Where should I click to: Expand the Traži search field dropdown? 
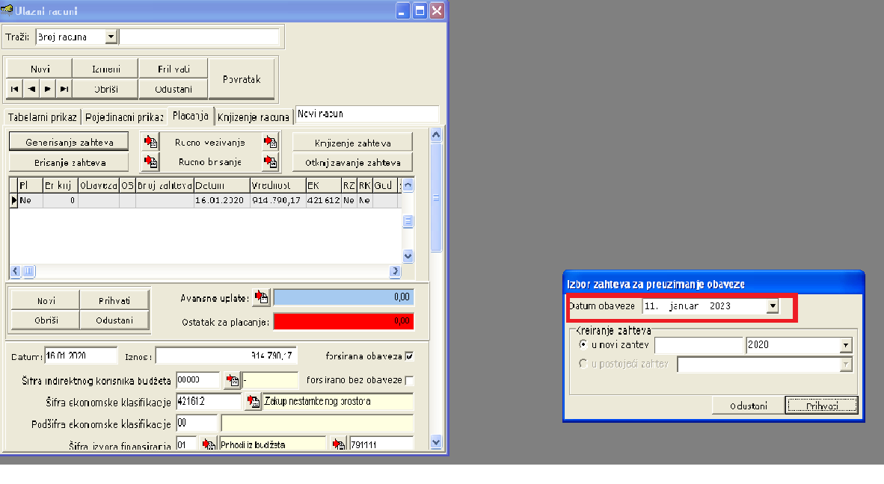click(x=111, y=37)
